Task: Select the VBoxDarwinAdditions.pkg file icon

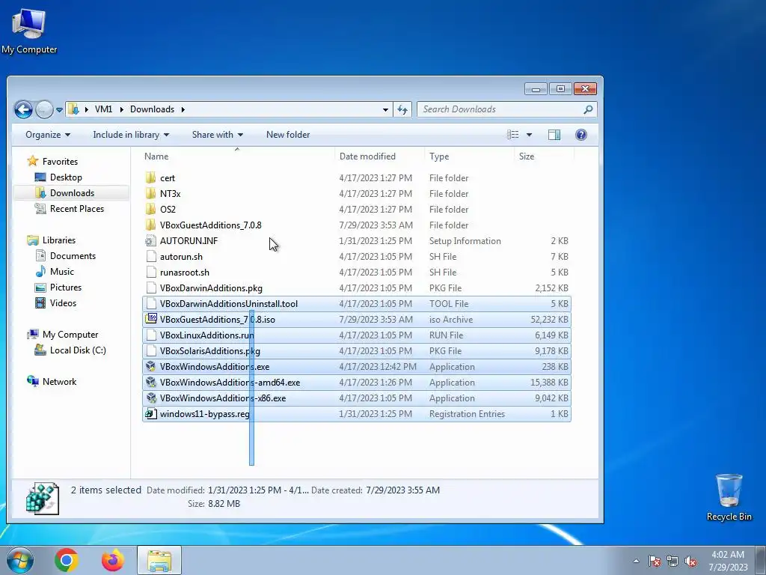Action: (151, 288)
